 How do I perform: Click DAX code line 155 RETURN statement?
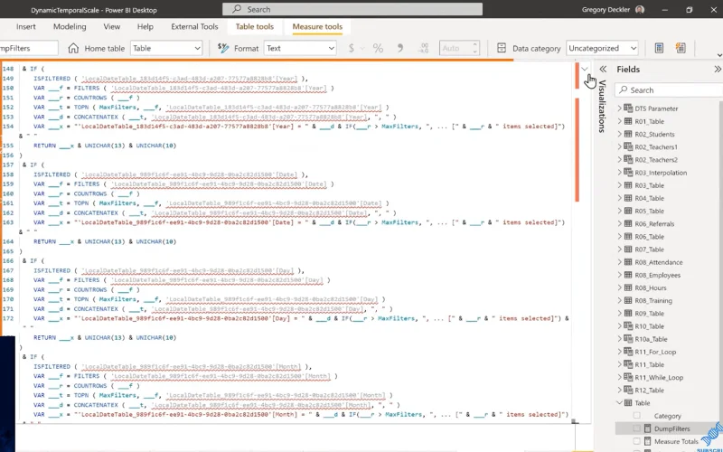[105, 146]
